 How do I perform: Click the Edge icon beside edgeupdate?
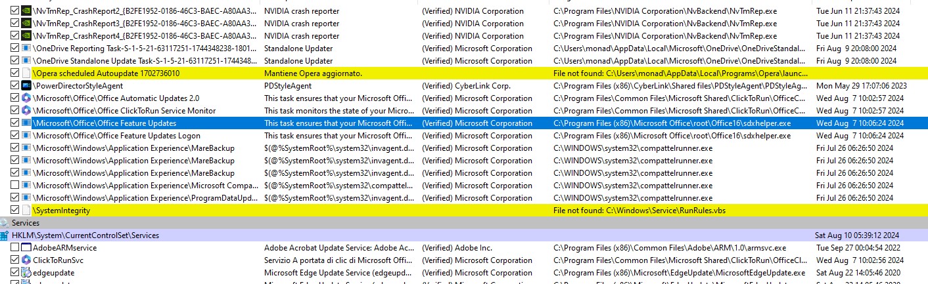tap(26, 273)
